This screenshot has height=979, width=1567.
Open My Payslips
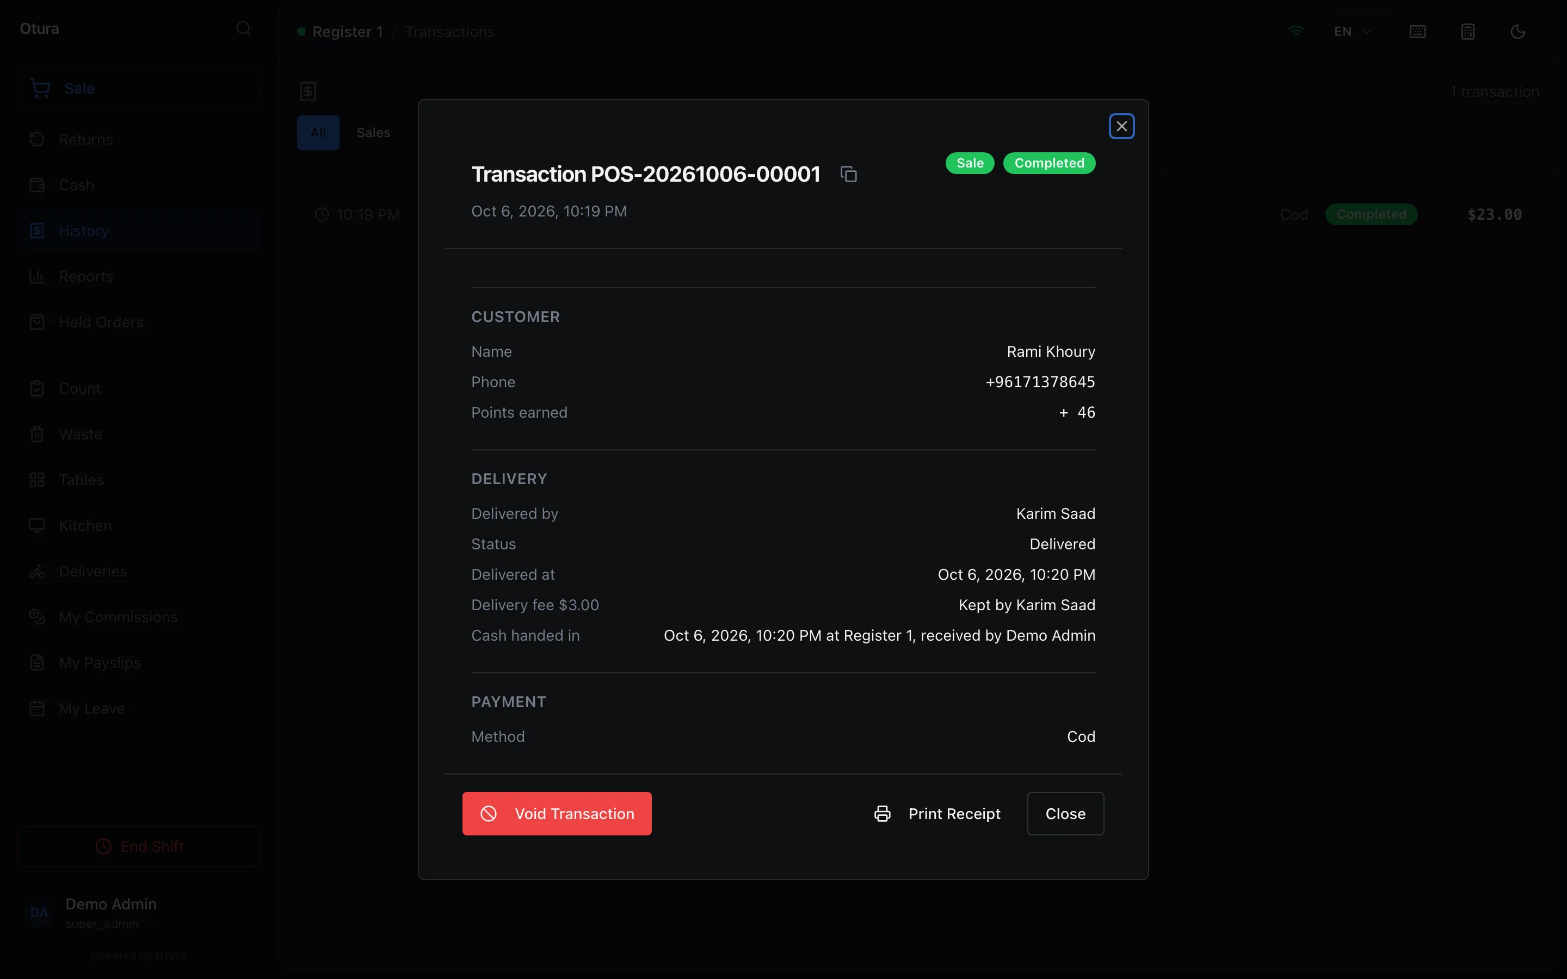point(139,662)
